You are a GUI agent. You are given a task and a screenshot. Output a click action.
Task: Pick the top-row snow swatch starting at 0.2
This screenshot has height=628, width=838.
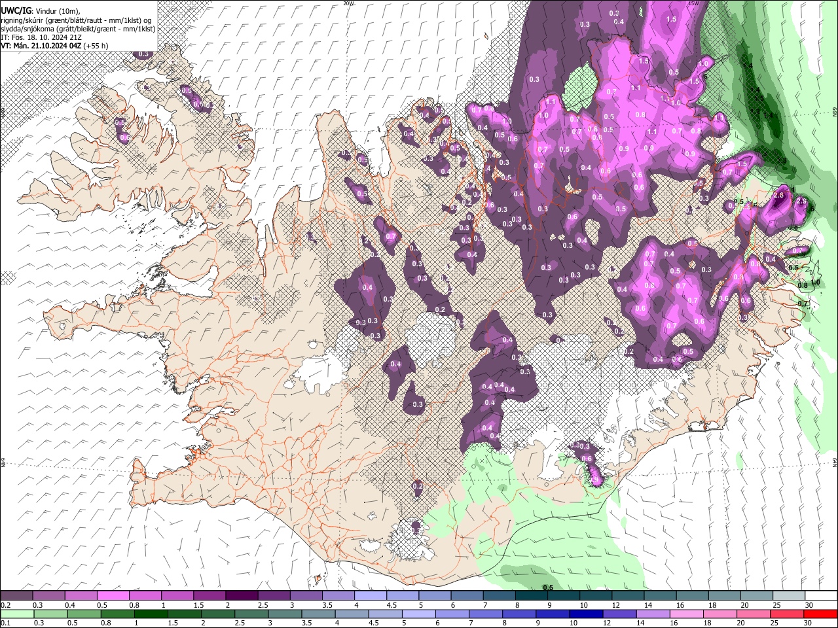pos(16,595)
